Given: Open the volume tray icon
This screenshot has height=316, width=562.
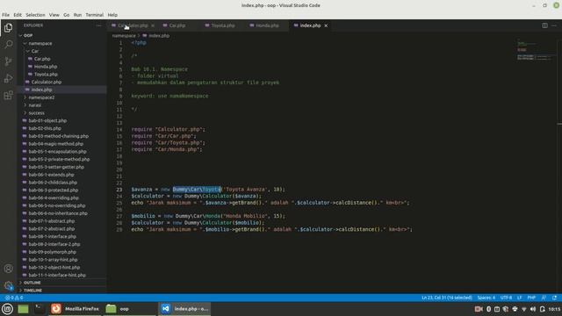Looking at the screenshot, I should pos(533,309).
